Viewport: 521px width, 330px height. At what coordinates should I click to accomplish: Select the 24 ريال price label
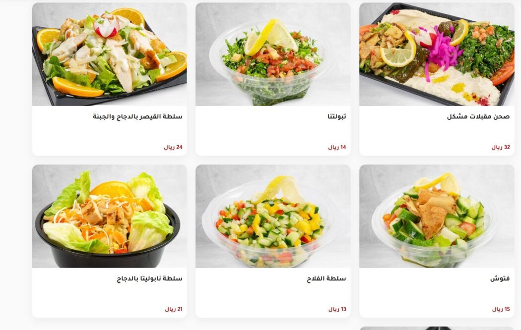pos(173,147)
